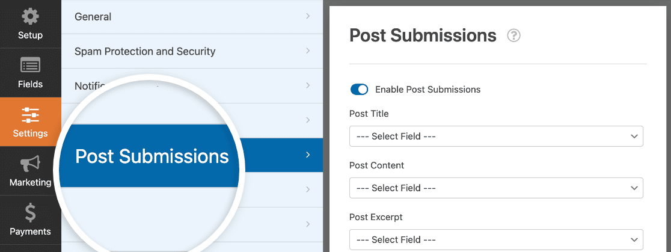Open the Fields panel icon

tap(30, 66)
